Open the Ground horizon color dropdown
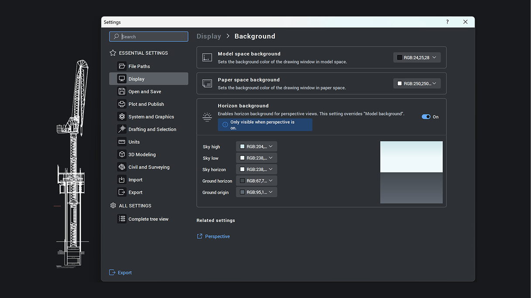Screen dimensions: 531x298 click(x=257, y=180)
